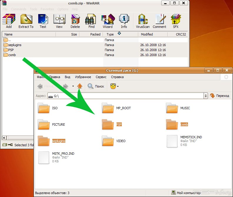Click the Extract To toolbar icon
Image resolution: width=233 pixels, height=197 pixels.
26,21
